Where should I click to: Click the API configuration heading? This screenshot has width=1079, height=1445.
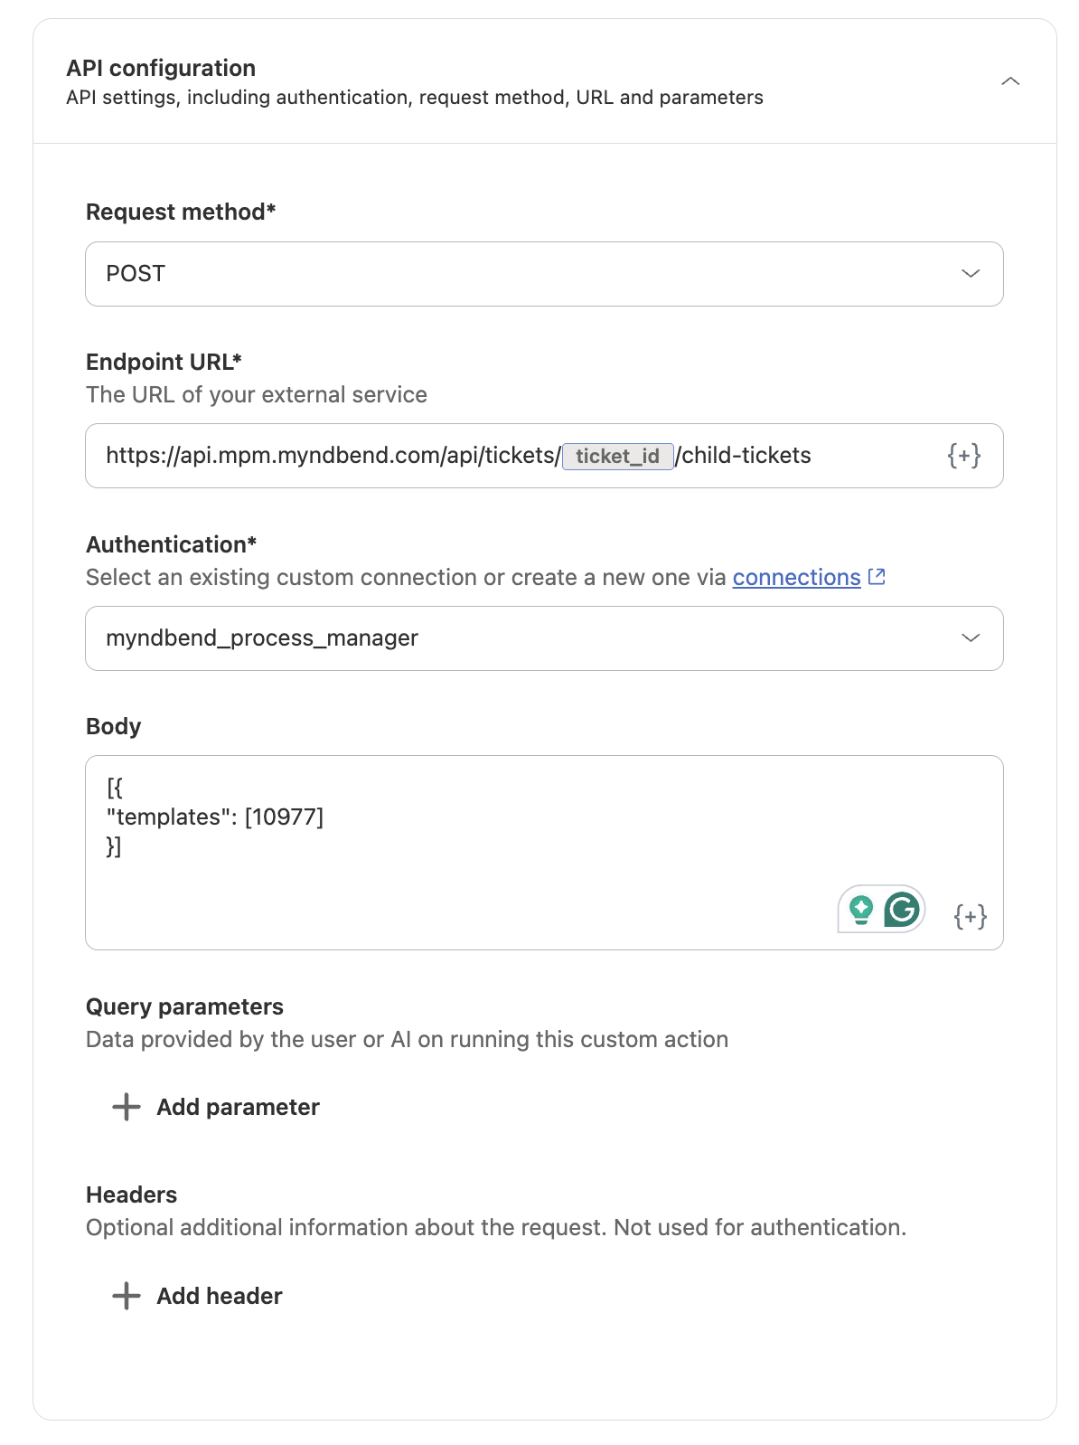161,68
